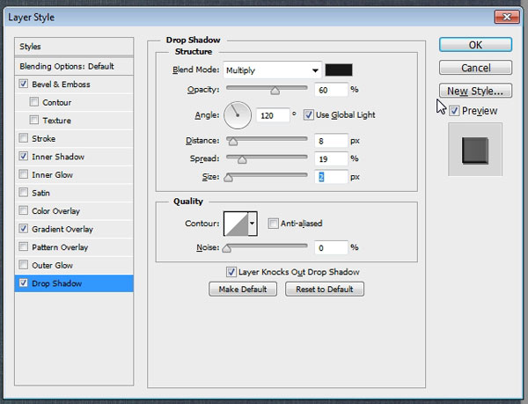This screenshot has height=404, width=528.
Task: Click the OK button
Action: (474, 45)
